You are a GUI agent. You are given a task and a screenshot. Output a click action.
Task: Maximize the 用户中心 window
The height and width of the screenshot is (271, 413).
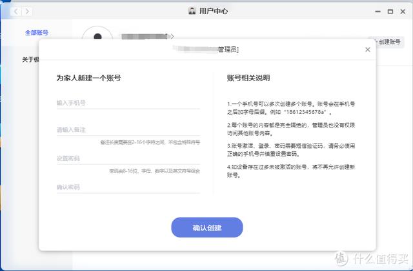[x=390, y=12]
